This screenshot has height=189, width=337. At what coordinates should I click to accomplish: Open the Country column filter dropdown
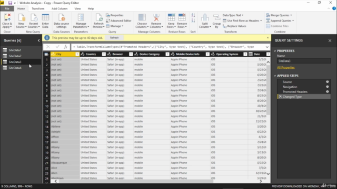tap(104, 54)
